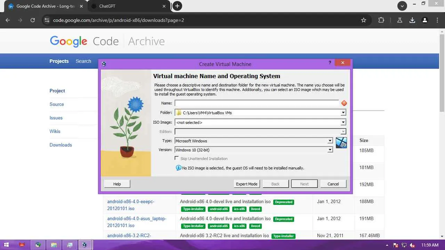Open the Action Center flag icon

[x=396, y=245]
